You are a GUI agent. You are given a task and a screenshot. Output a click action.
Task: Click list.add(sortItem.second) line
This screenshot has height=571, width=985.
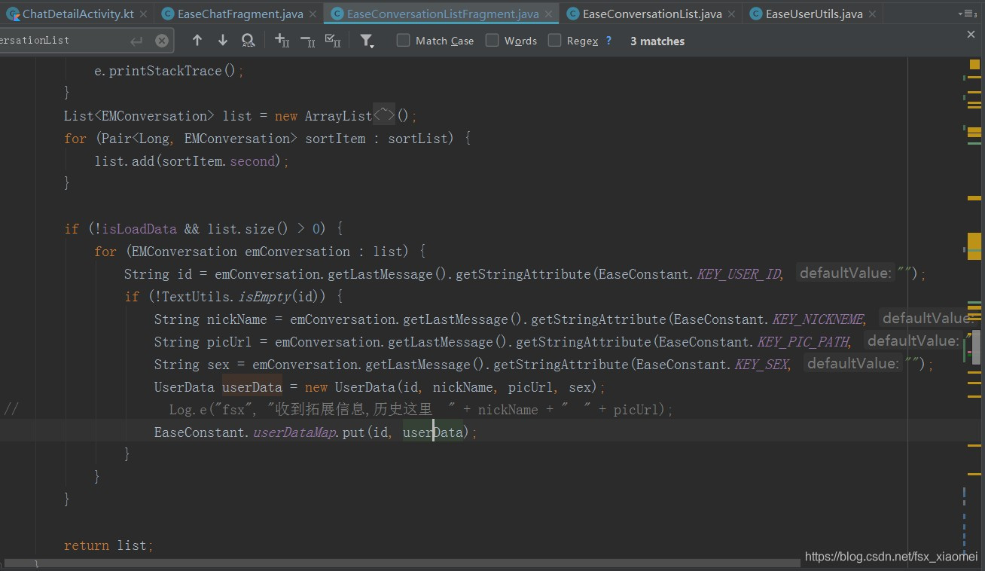(x=191, y=161)
